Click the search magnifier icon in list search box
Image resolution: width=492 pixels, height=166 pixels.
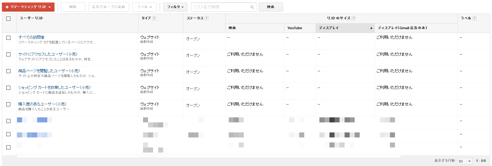click(252, 7)
